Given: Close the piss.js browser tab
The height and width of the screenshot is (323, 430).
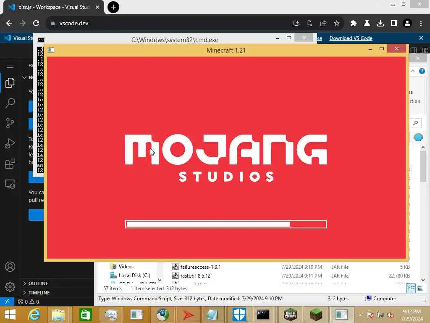Looking at the screenshot, I should pos(97,7).
